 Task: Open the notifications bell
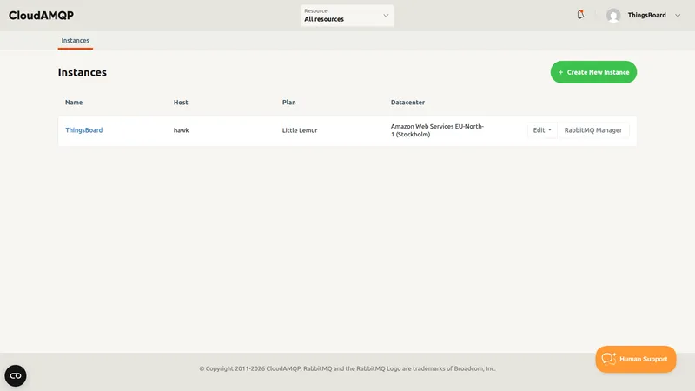pyautogui.click(x=580, y=15)
